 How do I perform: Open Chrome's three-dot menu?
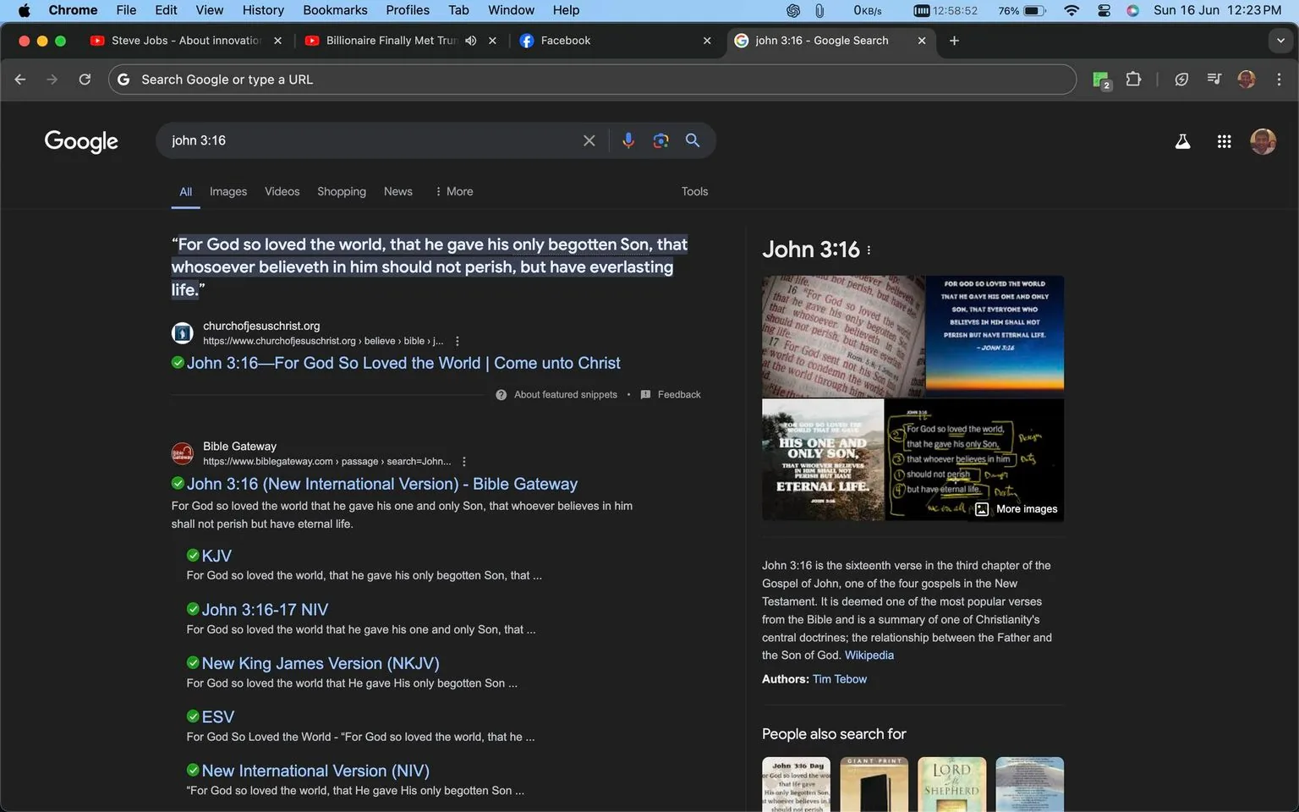point(1280,79)
